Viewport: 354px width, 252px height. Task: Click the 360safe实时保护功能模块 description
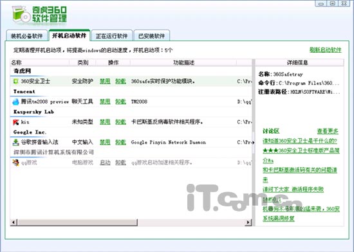pyautogui.click(x=163, y=81)
